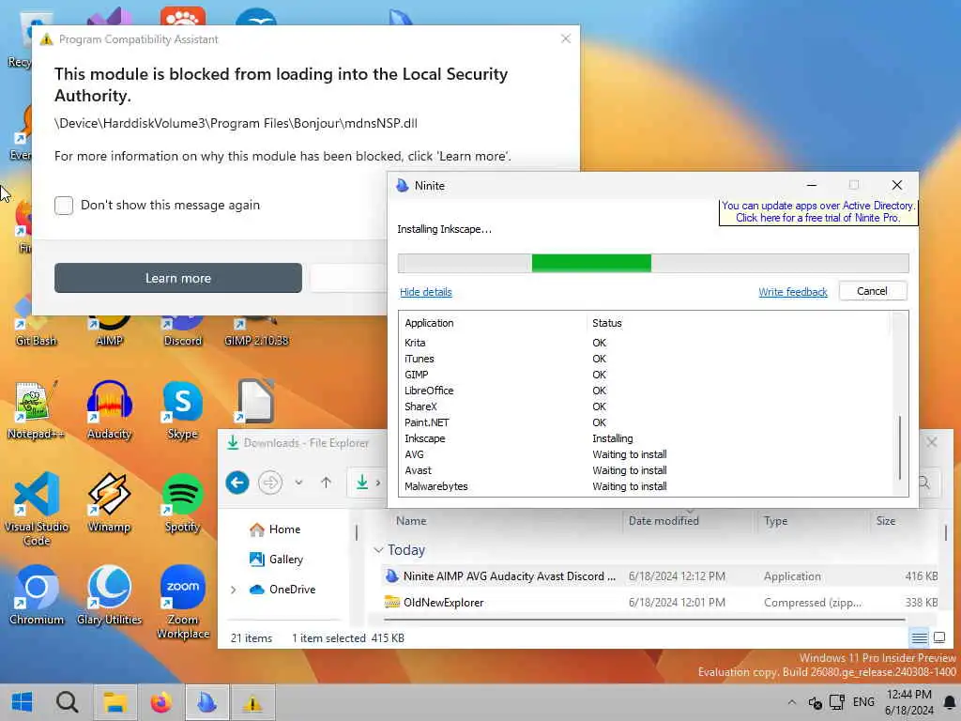Launch Skype from the desktop

pos(183,409)
